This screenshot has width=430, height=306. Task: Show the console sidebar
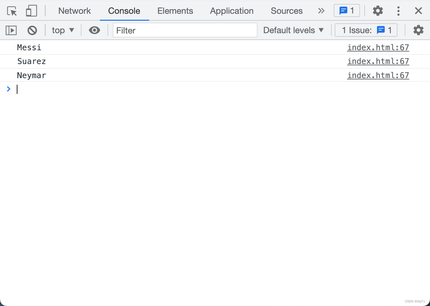pos(11,31)
